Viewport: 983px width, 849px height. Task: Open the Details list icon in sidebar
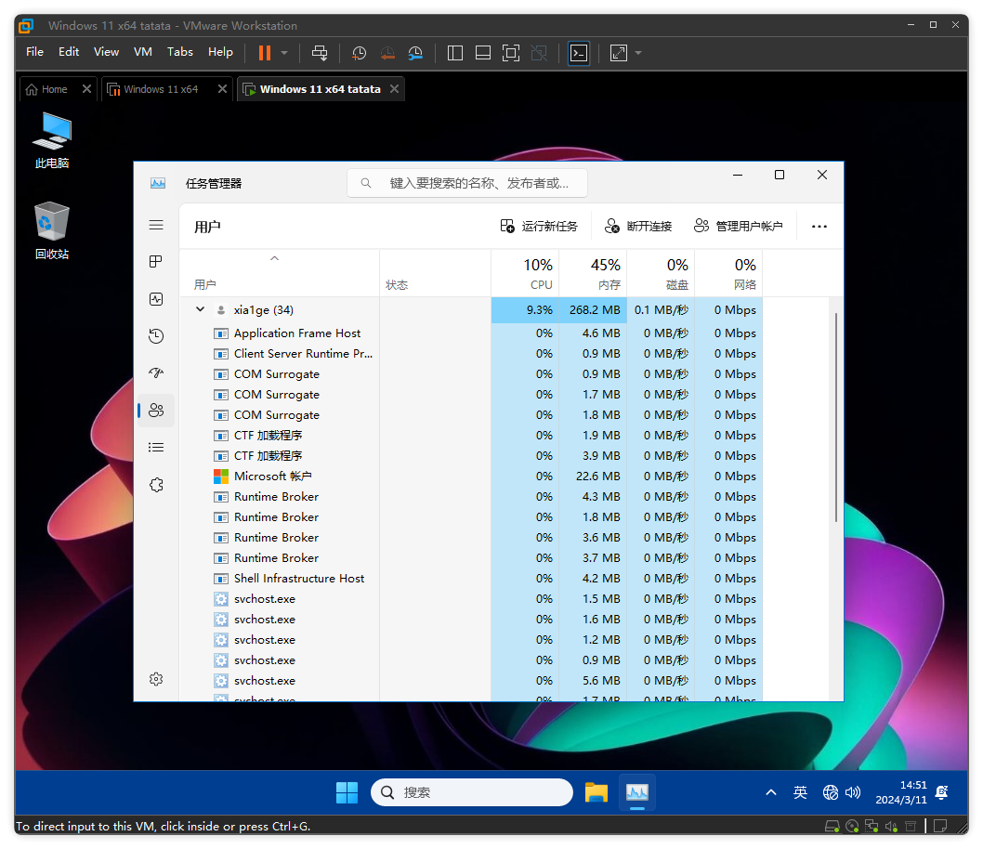[156, 448]
